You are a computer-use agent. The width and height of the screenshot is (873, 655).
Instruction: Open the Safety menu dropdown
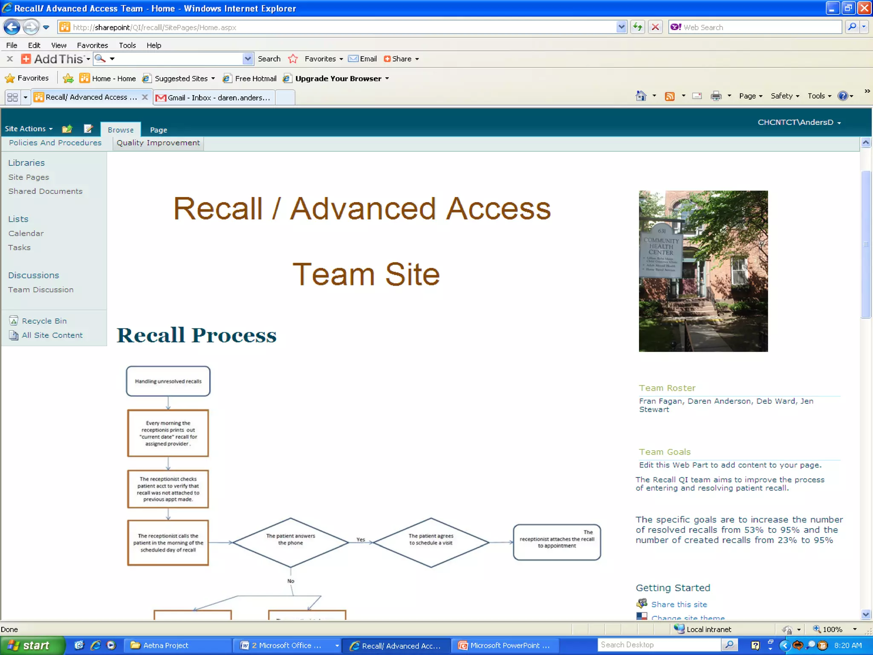tap(784, 96)
